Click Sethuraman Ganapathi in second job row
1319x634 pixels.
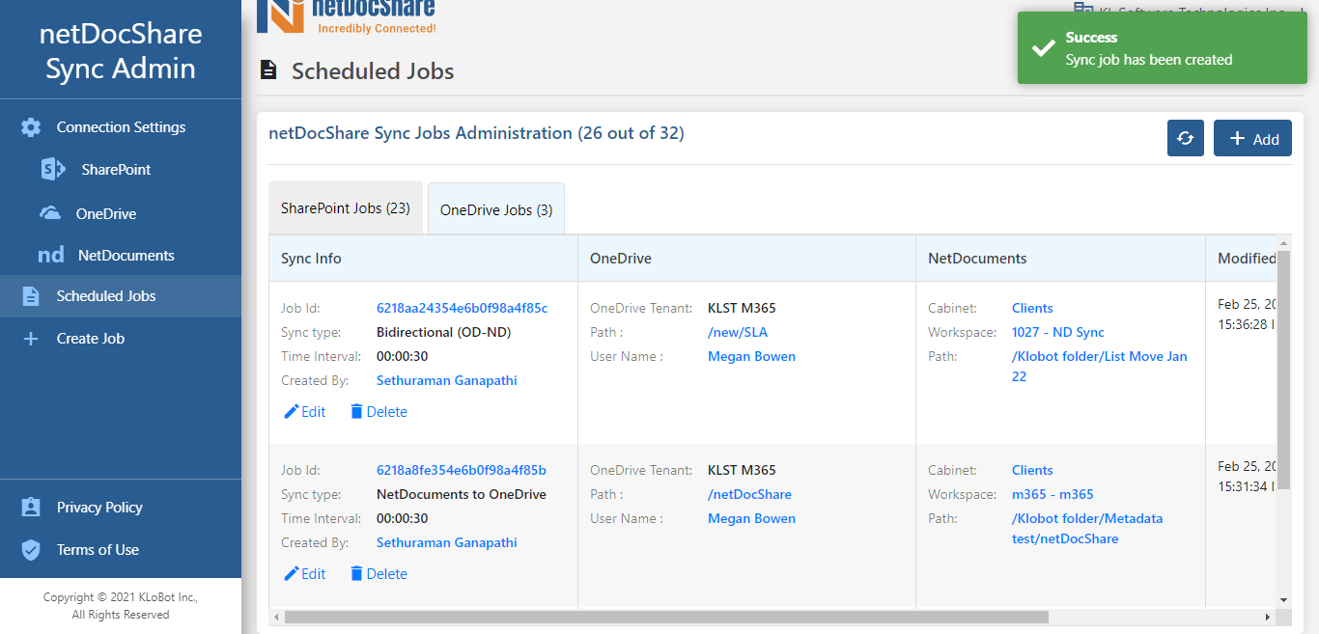(447, 542)
